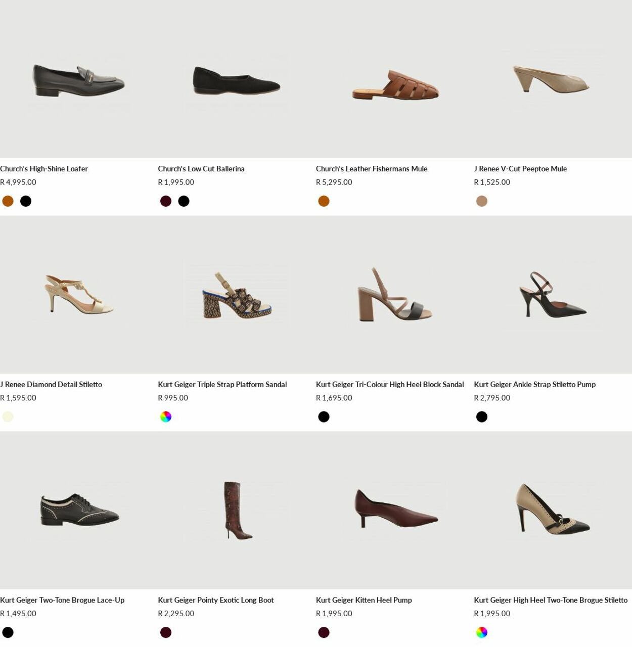The height and width of the screenshot is (647, 632).
Task: Select multicolour swatch for Triple Strap Platform Sandal
Action: (x=166, y=417)
